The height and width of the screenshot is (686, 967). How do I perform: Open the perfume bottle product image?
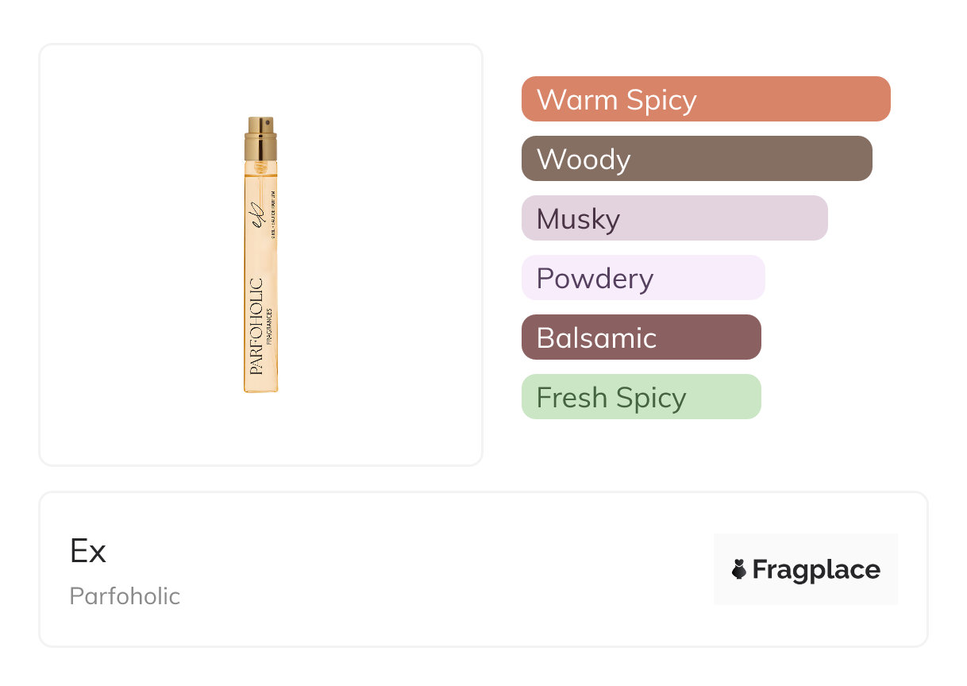(x=260, y=254)
